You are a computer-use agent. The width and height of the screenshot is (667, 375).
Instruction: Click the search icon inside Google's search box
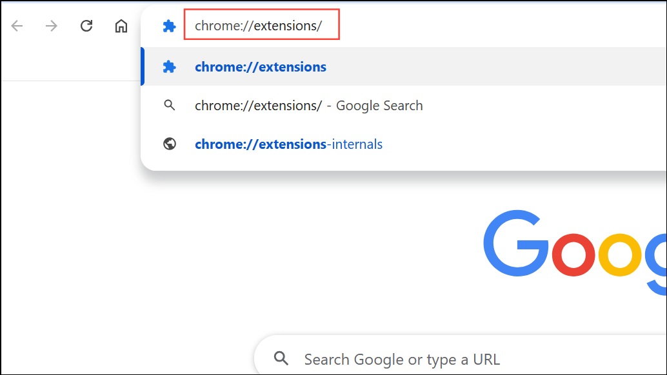pyautogui.click(x=281, y=359)
